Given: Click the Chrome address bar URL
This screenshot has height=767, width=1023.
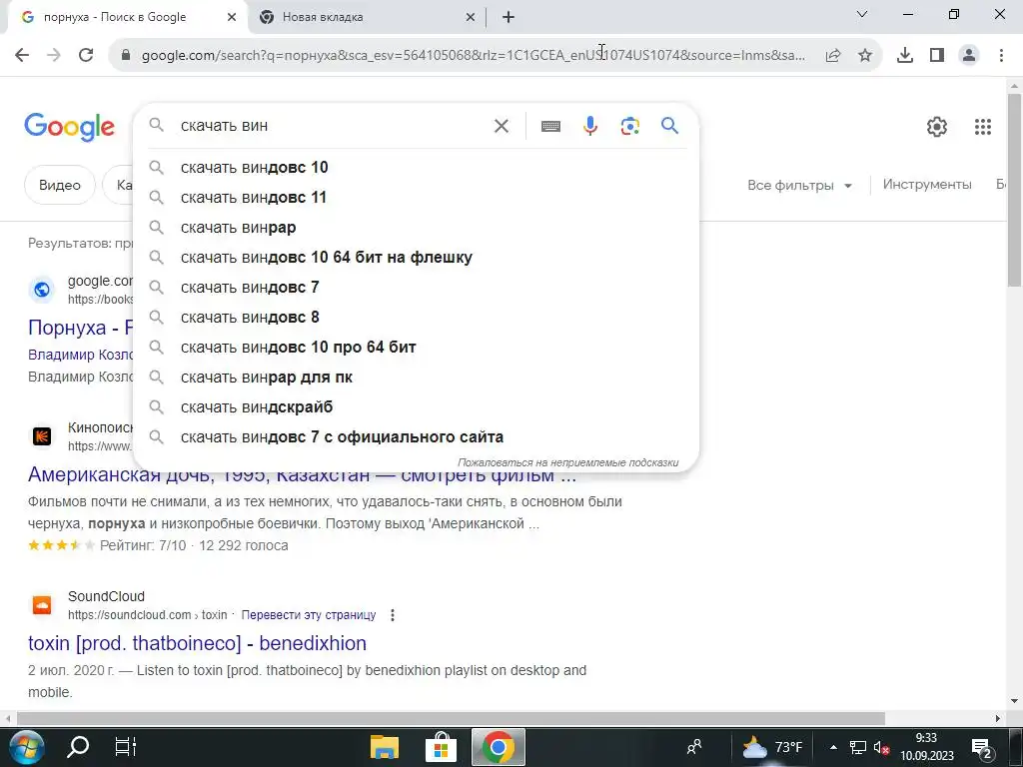Looking at the screenshot, I should pyautogui.click(x=473, y=56).
